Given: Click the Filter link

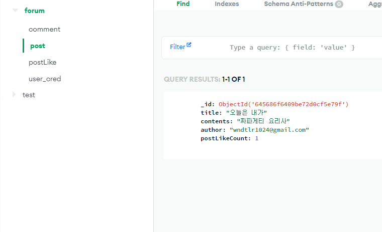Looking at the screenshot, I should tap(177, 47).
